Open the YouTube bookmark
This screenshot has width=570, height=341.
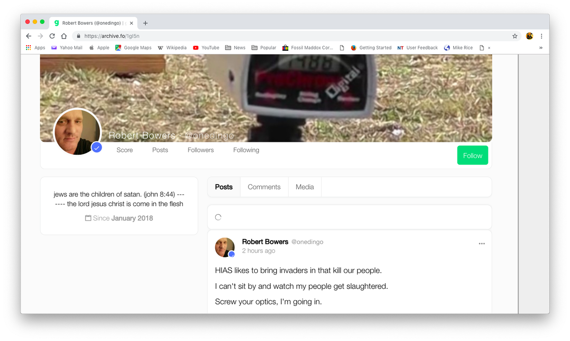tap(206, 47)
